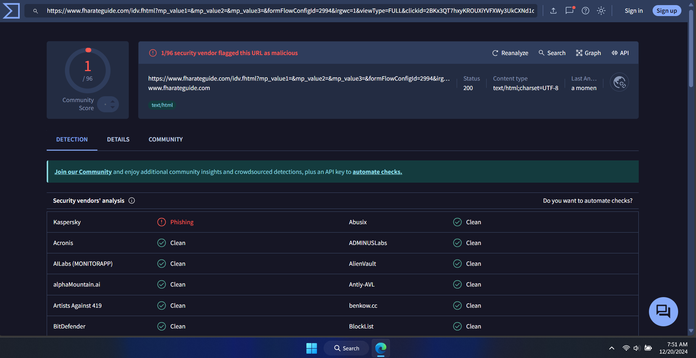This screenshot has width=696, height=358.
Task: Click the automate checks link
Action: coord(377,172)
